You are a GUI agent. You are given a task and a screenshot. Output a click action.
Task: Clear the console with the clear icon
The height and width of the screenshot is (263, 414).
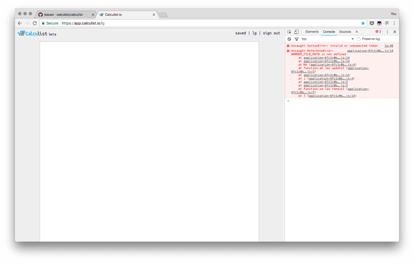(x=289, y=39)
